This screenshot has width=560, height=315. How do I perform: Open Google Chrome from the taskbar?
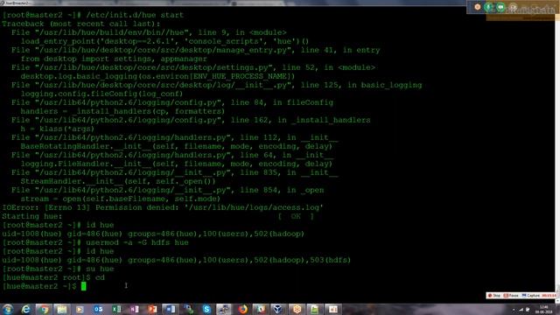45,309
